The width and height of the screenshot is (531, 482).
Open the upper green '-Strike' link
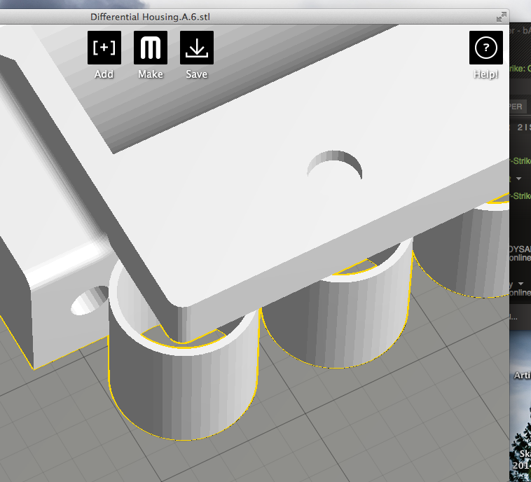[520, 161]
